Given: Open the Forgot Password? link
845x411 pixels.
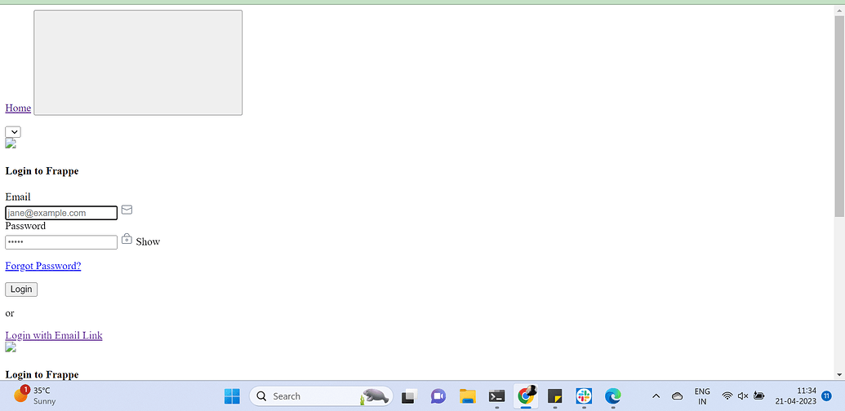Looking at the screenshot, I should [43, 266].
